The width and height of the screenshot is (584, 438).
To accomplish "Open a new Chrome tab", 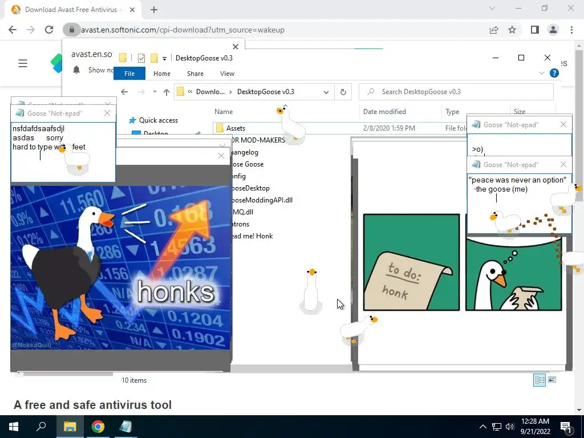I will coord(154,10).
